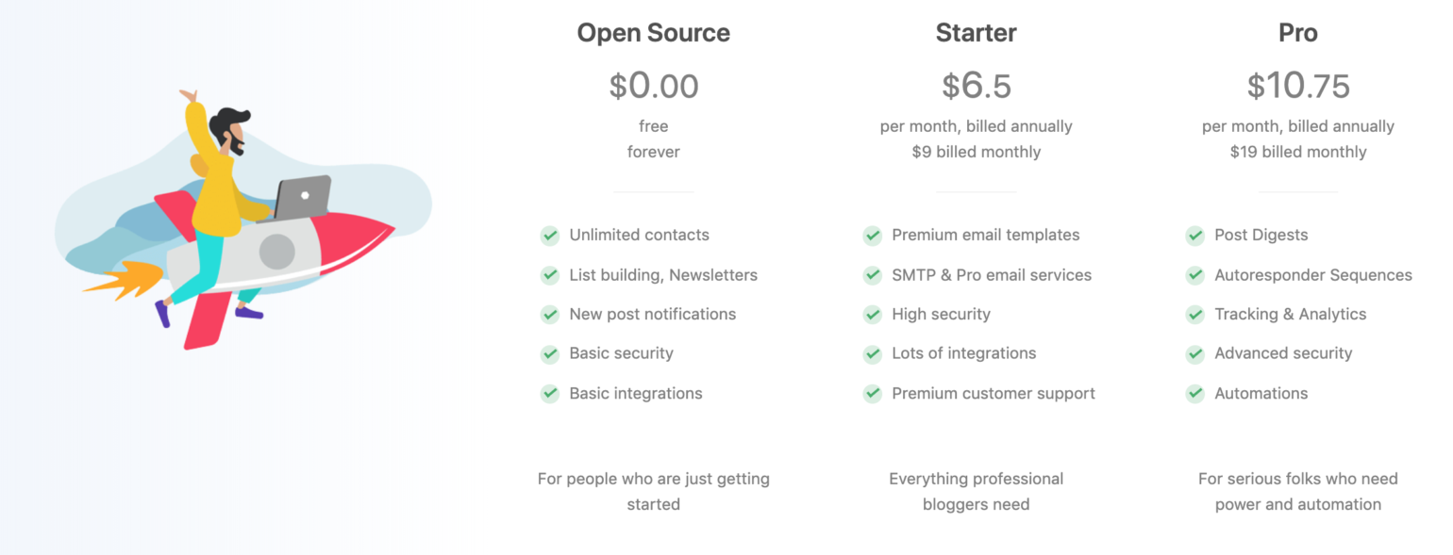Select the checkmark beside Premium email templates
Screen dimensions: 1453x555
(x=873, y=236)
